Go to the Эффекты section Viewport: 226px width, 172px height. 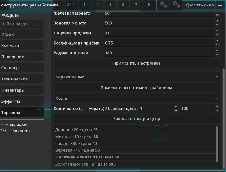[x=22, y=102]
